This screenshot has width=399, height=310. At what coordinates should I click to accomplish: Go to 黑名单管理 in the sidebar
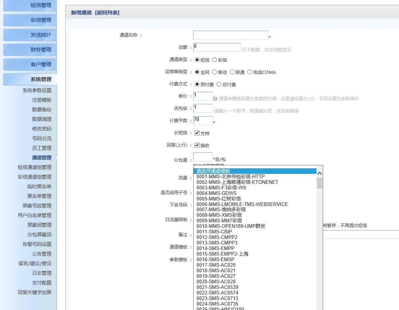pos(39,196)
